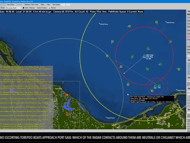Select the top-right Patrol Area reference point
Image resolution: width=190 pixels, height=143 pixels.
(x=166, y=22)
